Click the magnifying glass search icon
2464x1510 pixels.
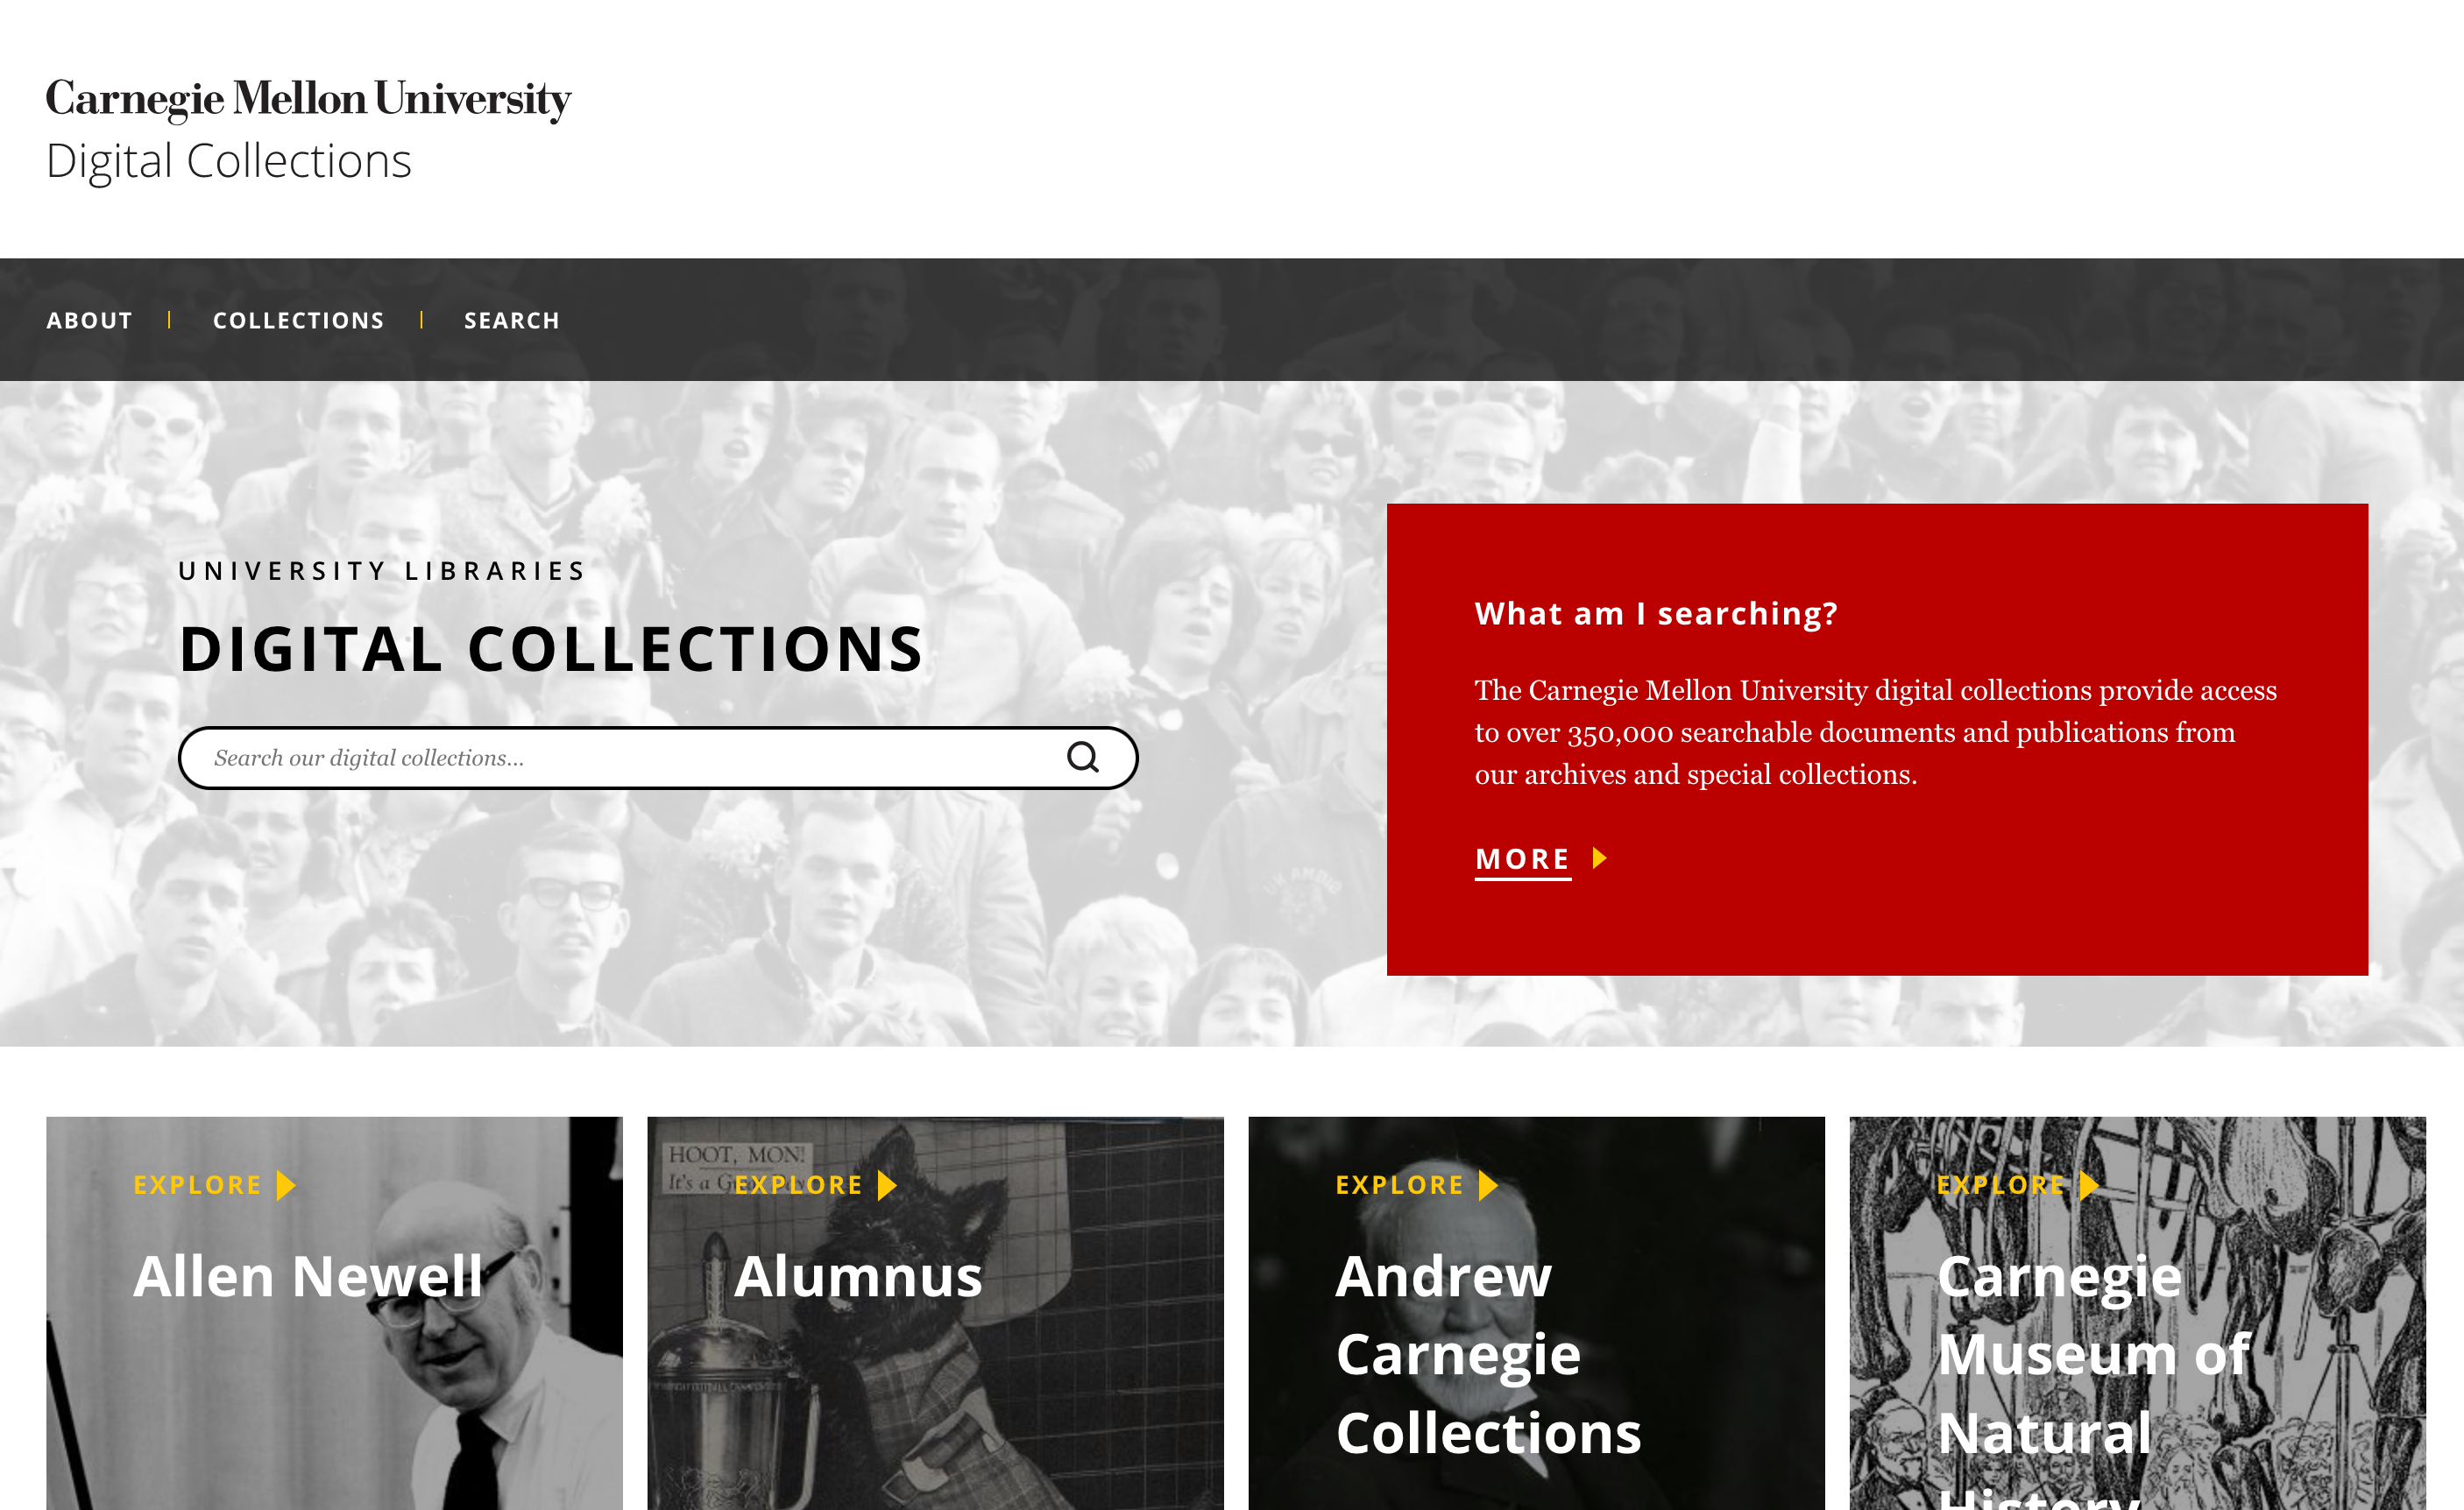pos(1083,758)
